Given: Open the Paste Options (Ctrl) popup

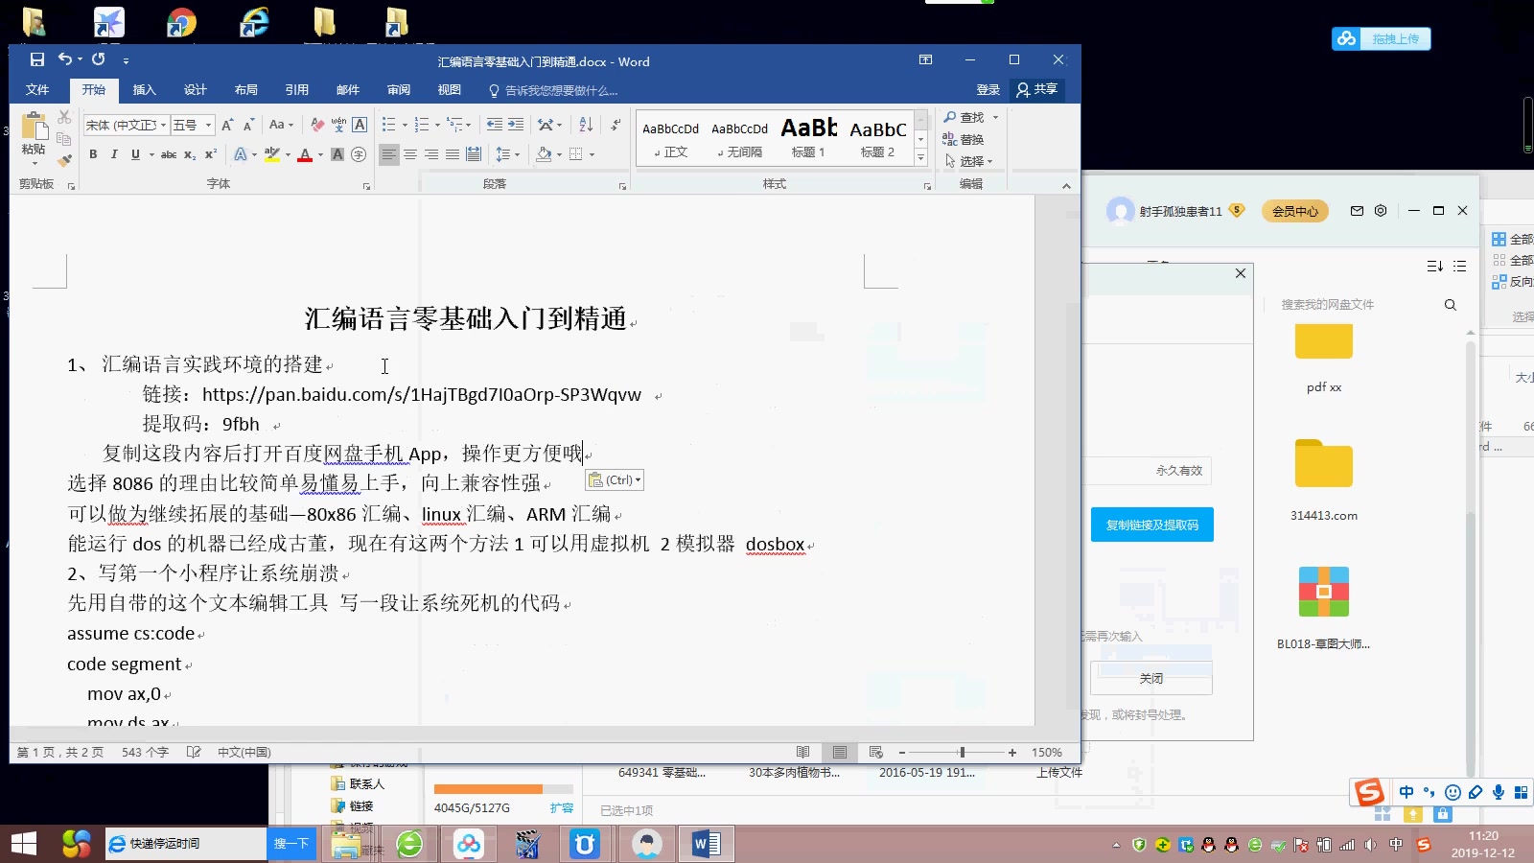Looking at the screenshot, I should pyautogui.click(x=615, y=480).
